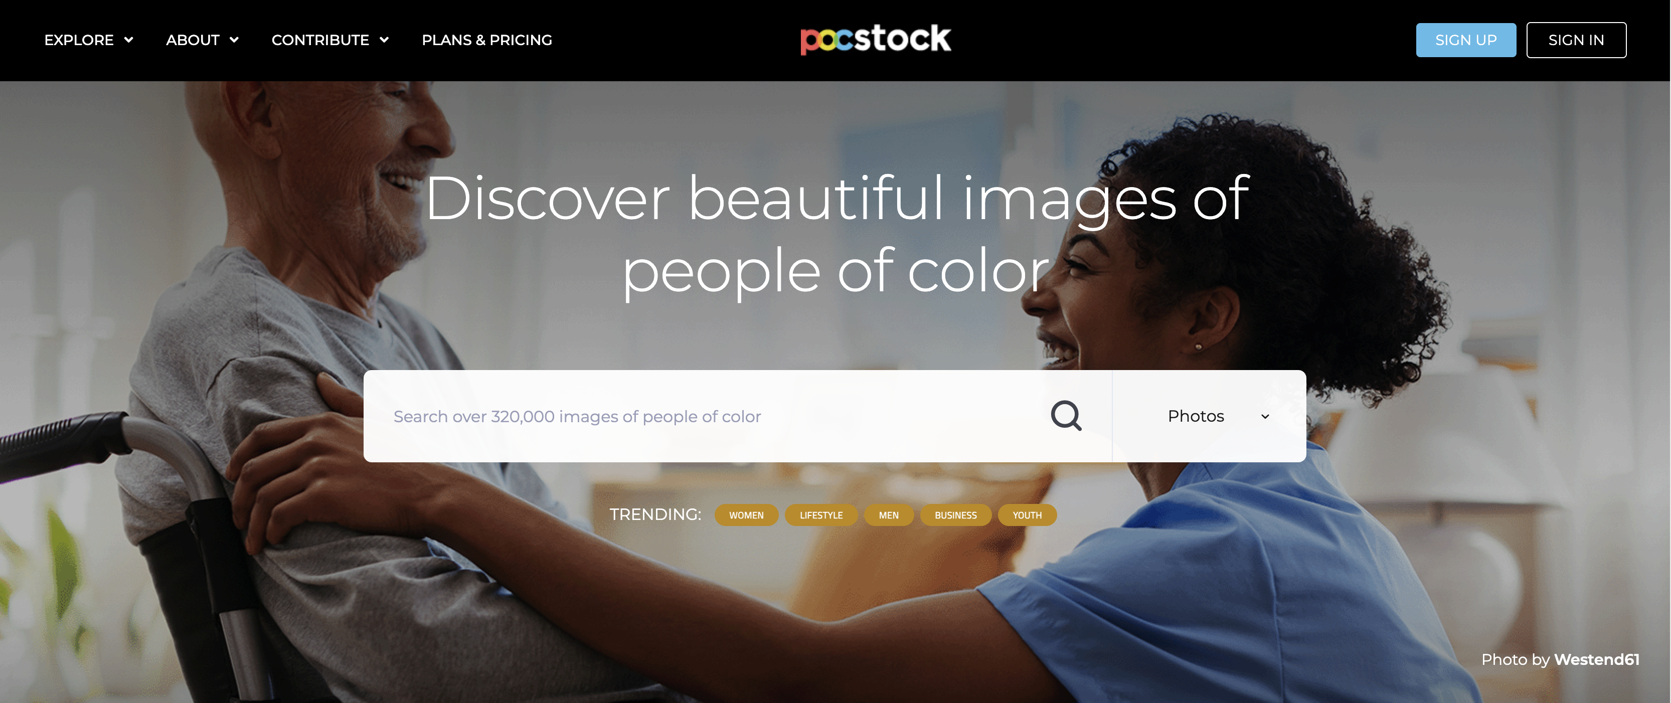Select the Lifestyle trending tag
Screen dimensions: 1671x703
pyautogui.click(x=821, y=515)
